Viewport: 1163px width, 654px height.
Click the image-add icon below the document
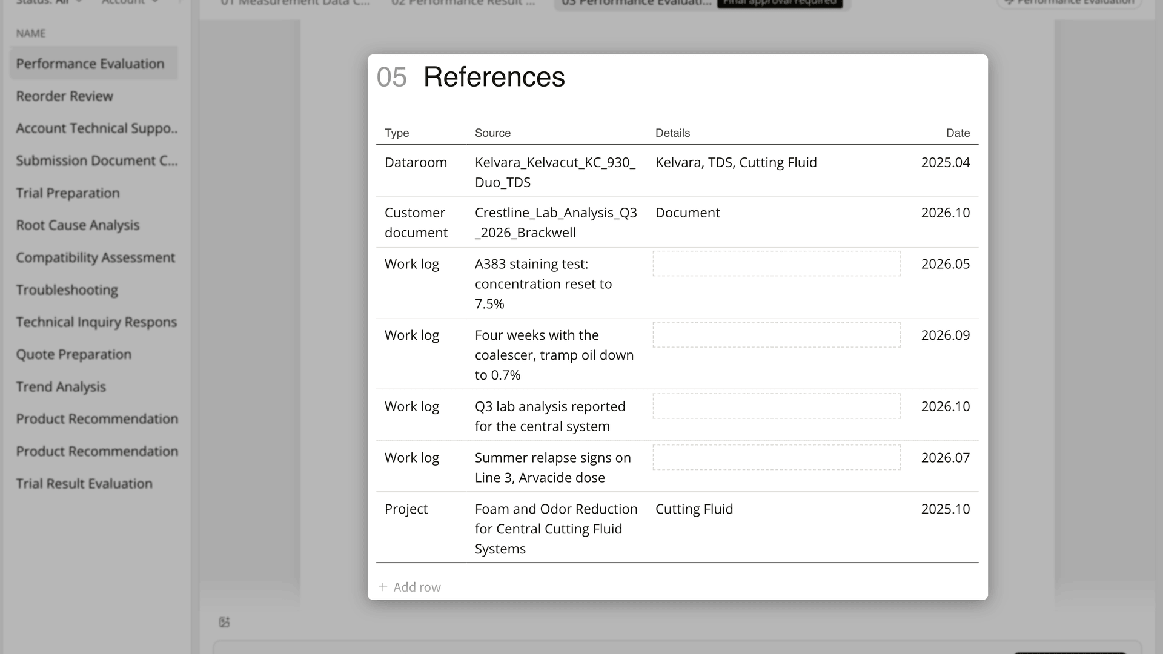(224, 622)
